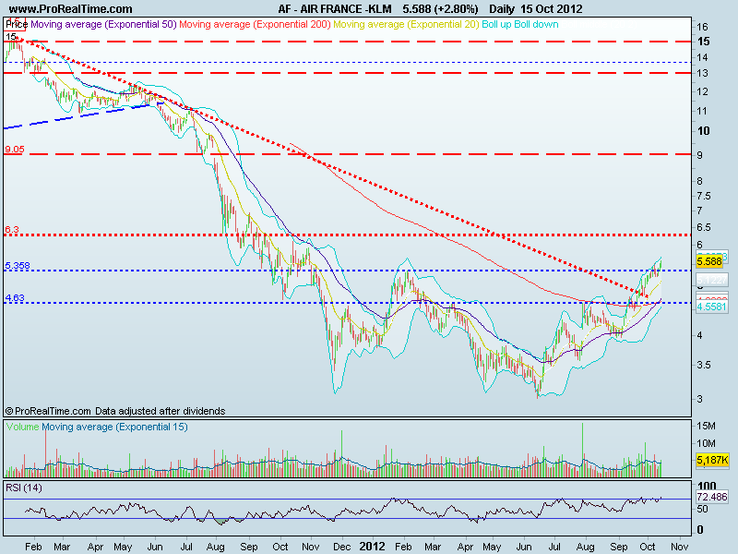Viewport: 738px width, 554px height.
Task: Click the 6.3 red level label
Action: click(12, 229)
